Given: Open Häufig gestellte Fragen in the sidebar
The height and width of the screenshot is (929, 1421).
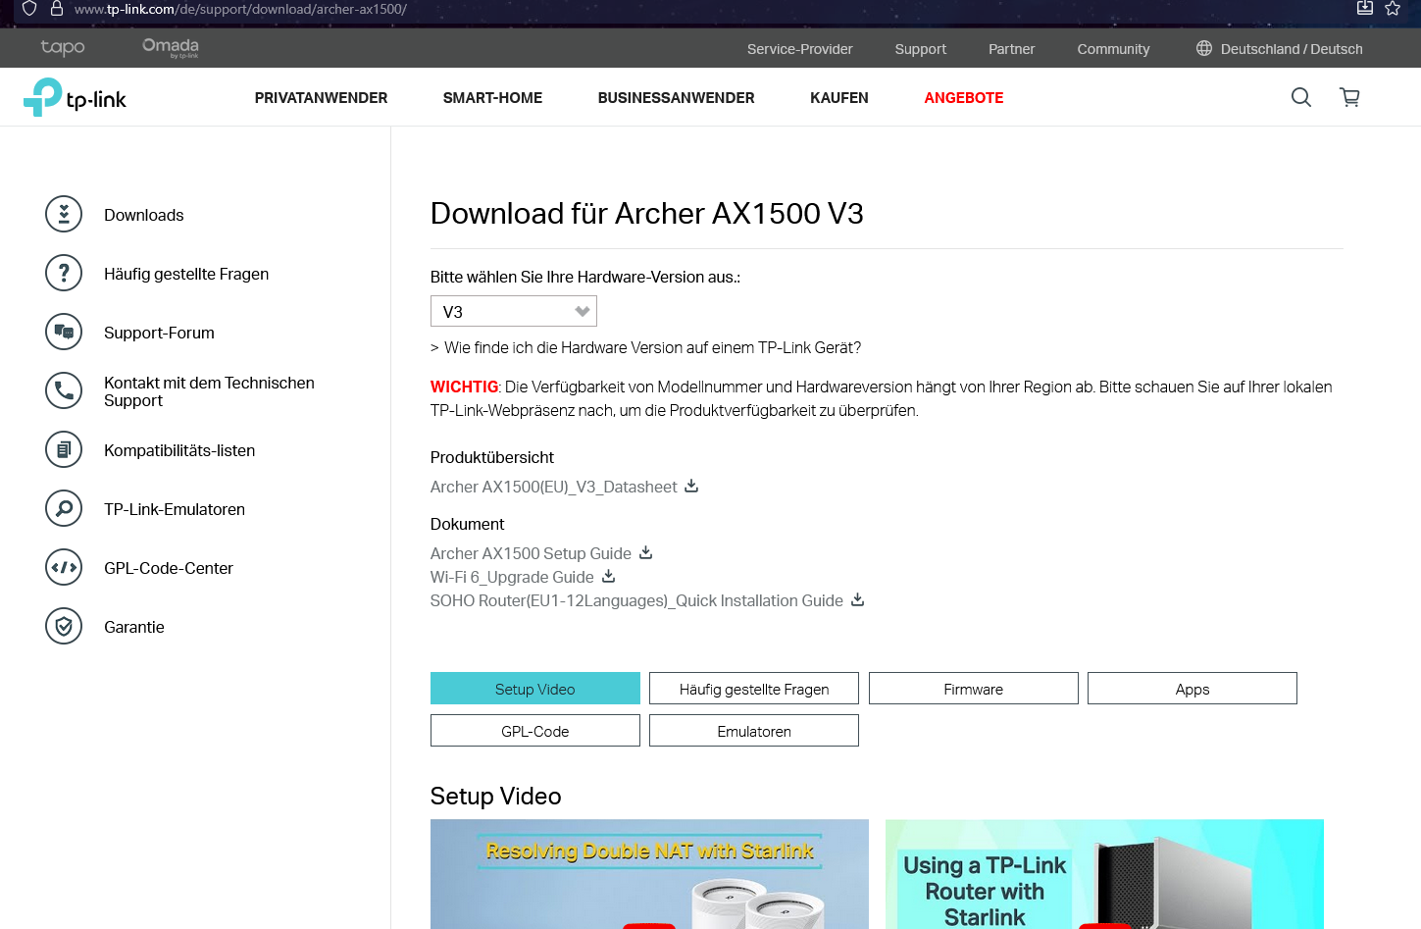Looking at the screenshot, I should coord(186,274).
